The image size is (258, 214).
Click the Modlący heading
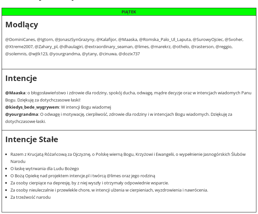pyautogui.click(x=22, y=25)
